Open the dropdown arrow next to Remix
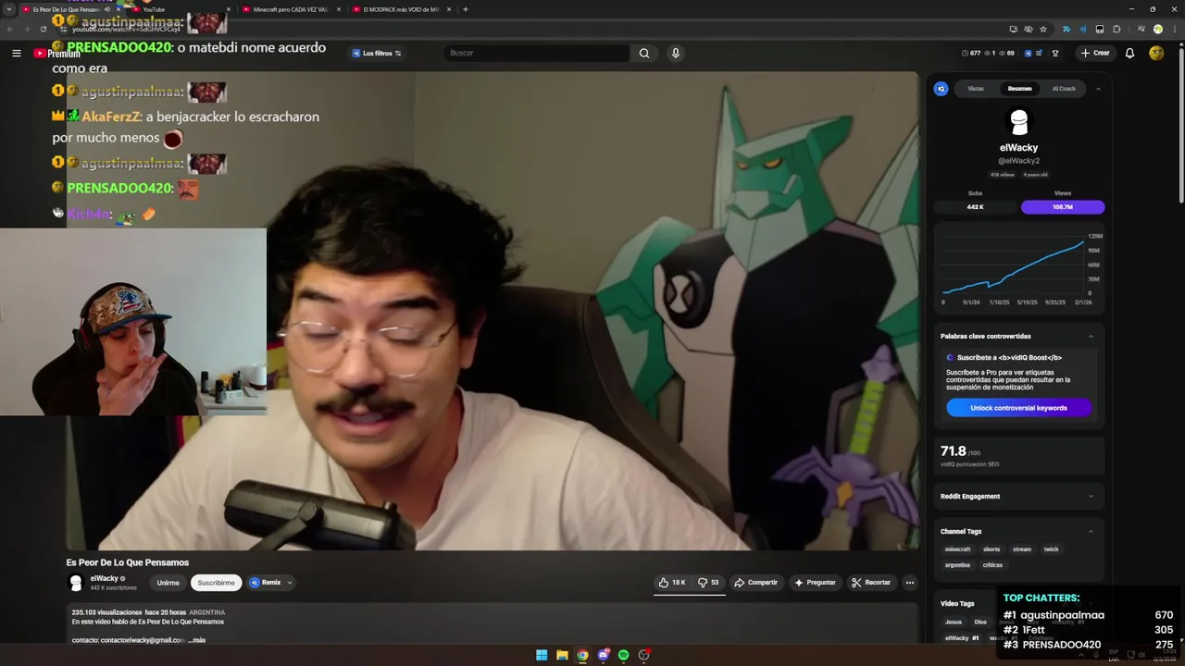1185x666 pixels. tap(290, 583)
